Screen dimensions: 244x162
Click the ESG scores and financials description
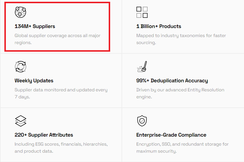coord(61,147)
